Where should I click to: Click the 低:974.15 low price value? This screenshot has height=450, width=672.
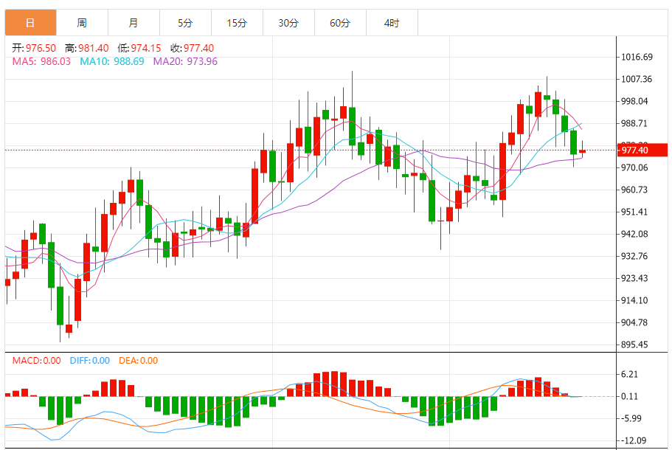(x=139, y=48)
